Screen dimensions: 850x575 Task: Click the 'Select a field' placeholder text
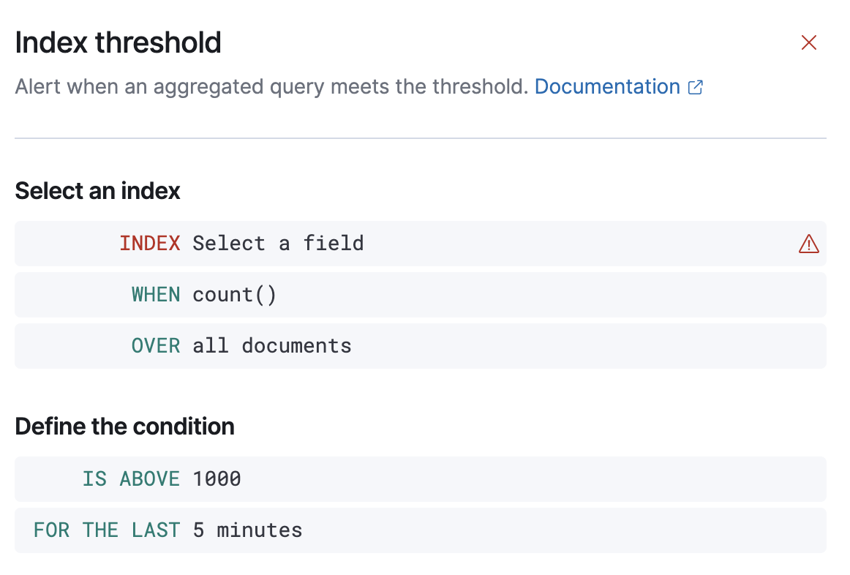(278, 244)
